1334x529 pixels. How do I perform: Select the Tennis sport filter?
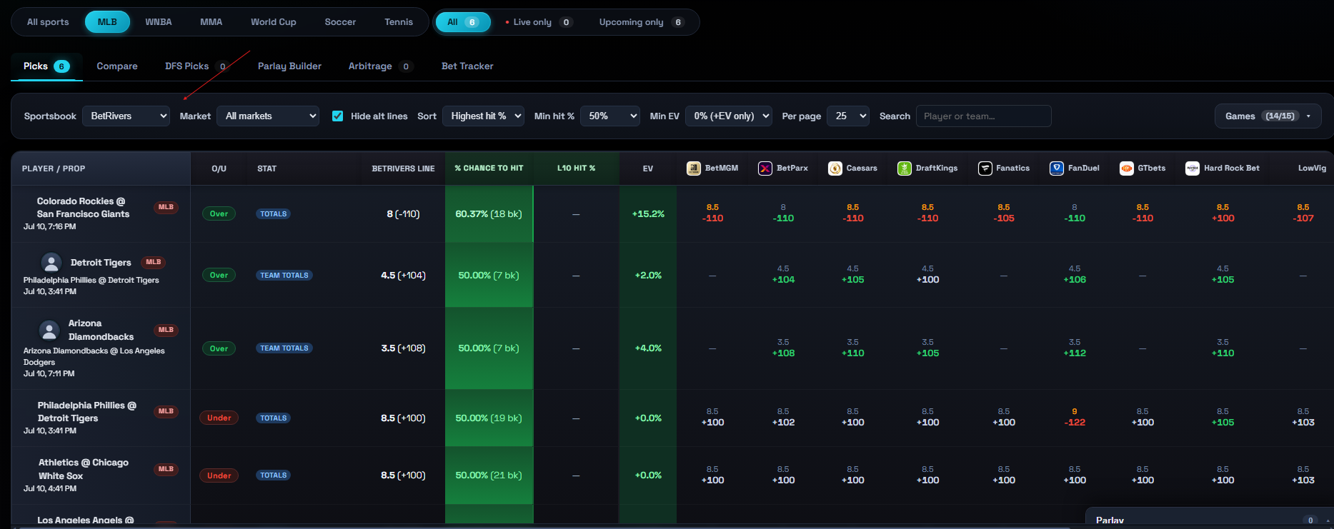point(399,22)
